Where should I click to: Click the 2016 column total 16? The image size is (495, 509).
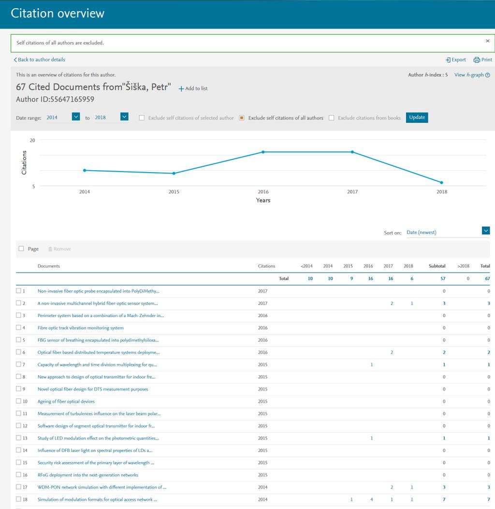(370, 278)
